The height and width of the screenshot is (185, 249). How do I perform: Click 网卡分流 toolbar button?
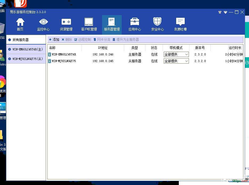[102, 39]
